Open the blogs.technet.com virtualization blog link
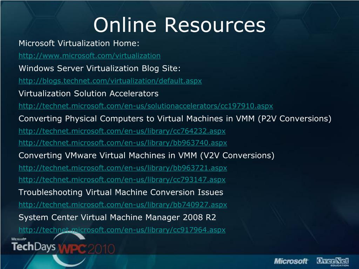359x269 pixels. 110,81
